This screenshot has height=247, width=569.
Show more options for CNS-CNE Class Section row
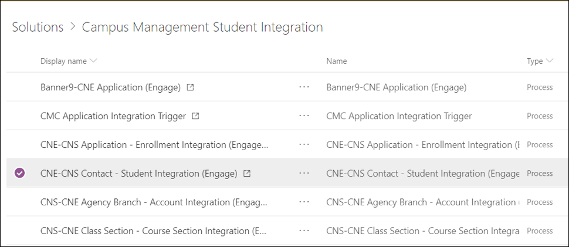(x=304, y=231)
